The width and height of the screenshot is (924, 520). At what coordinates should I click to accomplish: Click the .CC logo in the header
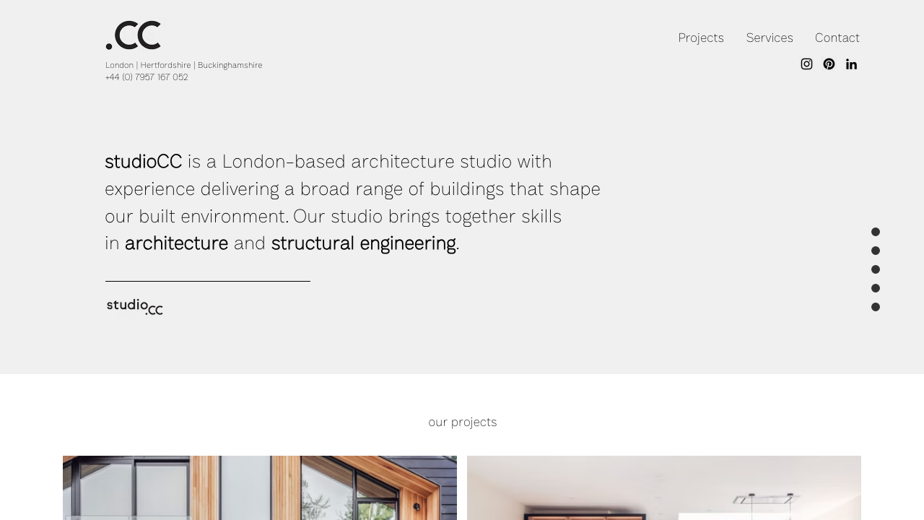point(133,33)
